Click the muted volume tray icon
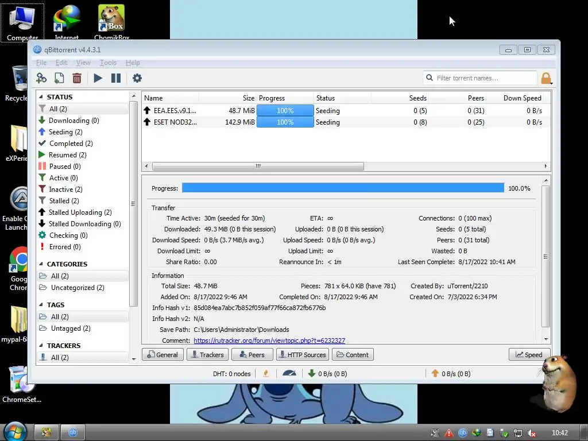Viewport: 588px width, 441px height. click(x=531, y=433)
